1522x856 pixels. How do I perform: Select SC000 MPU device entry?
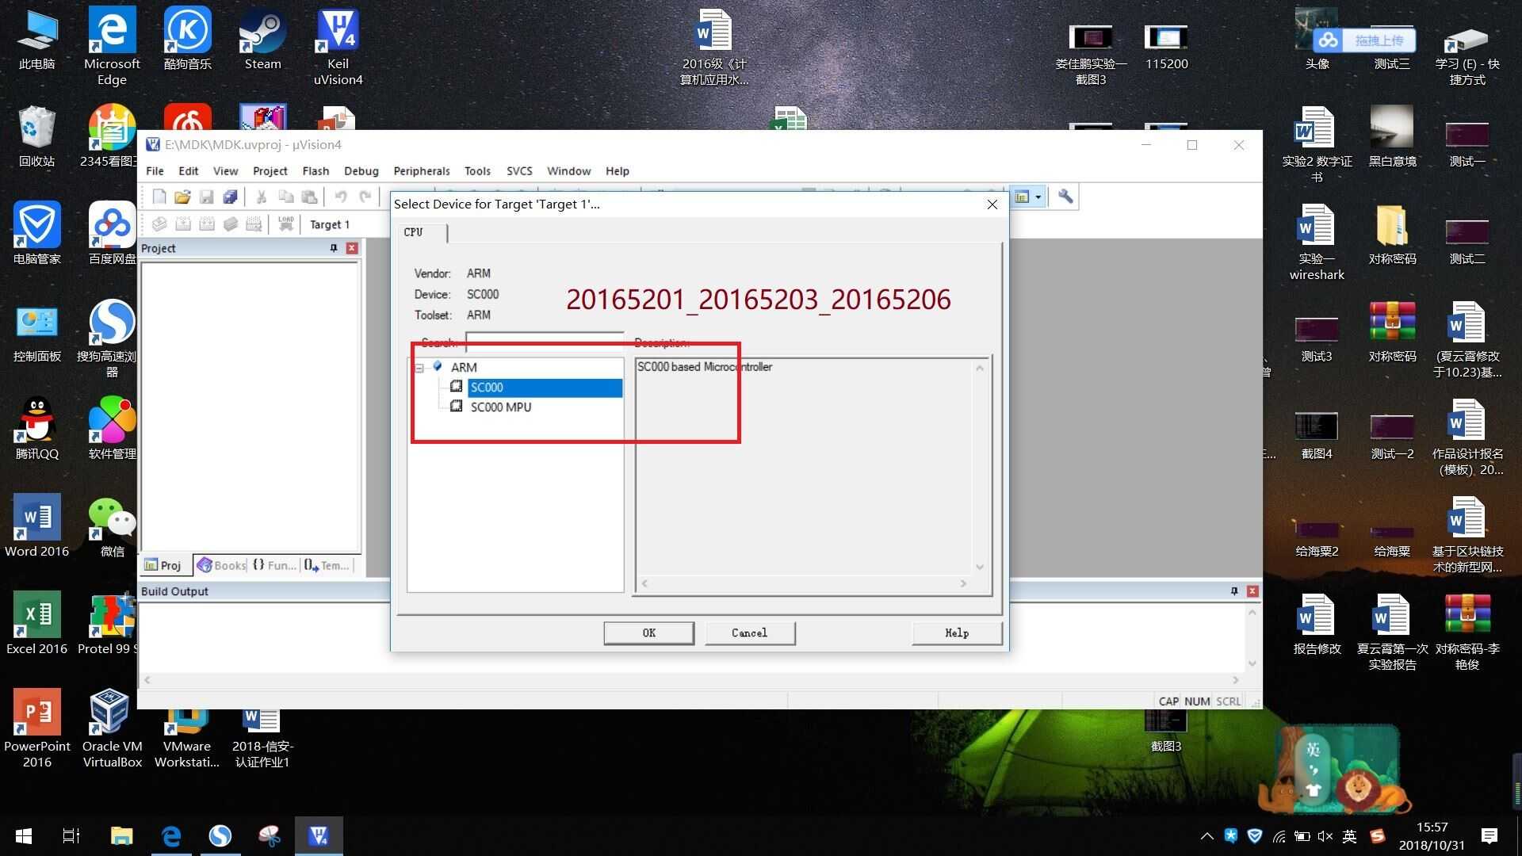pos(499,407)
